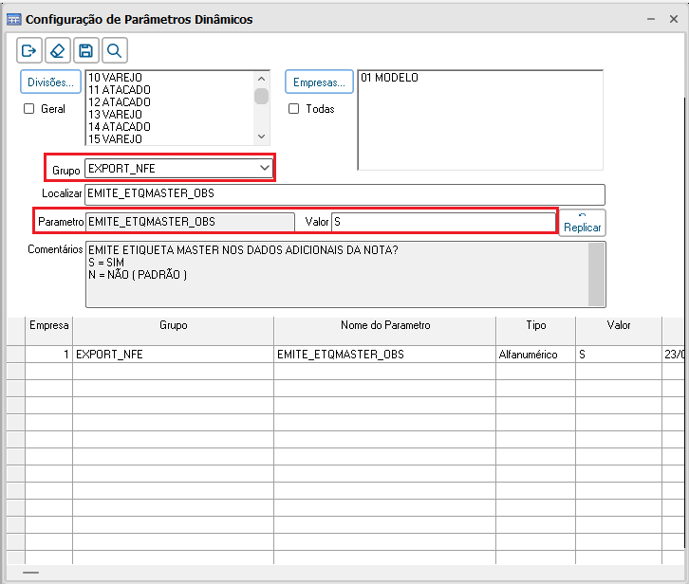Image resolution: width=689 pixels, height=584 pixels.
Task: Select 11 ATACADO in divisions list
Action: 120,89
